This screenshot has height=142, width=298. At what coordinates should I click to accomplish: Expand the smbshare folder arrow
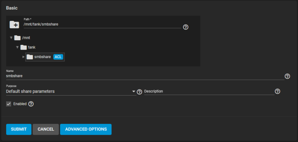point(24,57)
